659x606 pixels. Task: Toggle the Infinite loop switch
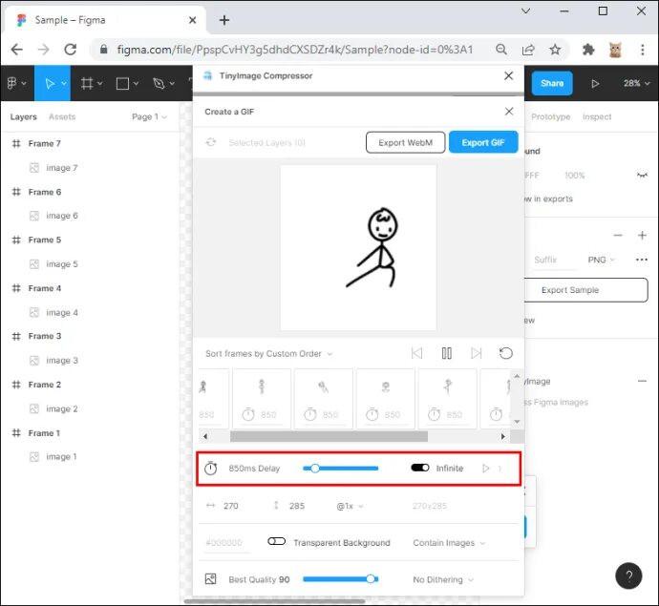click(x=420, y=468)
